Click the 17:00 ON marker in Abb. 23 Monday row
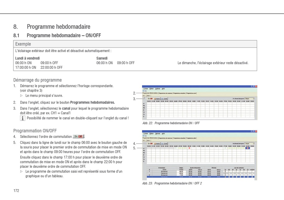 (x=225, y=148)
